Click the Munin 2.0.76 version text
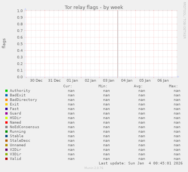Screen dimensions: 188x172 click(x=94, y=168)
